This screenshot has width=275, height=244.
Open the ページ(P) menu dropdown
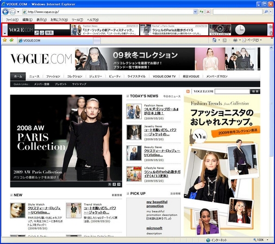tap(252, 40)
